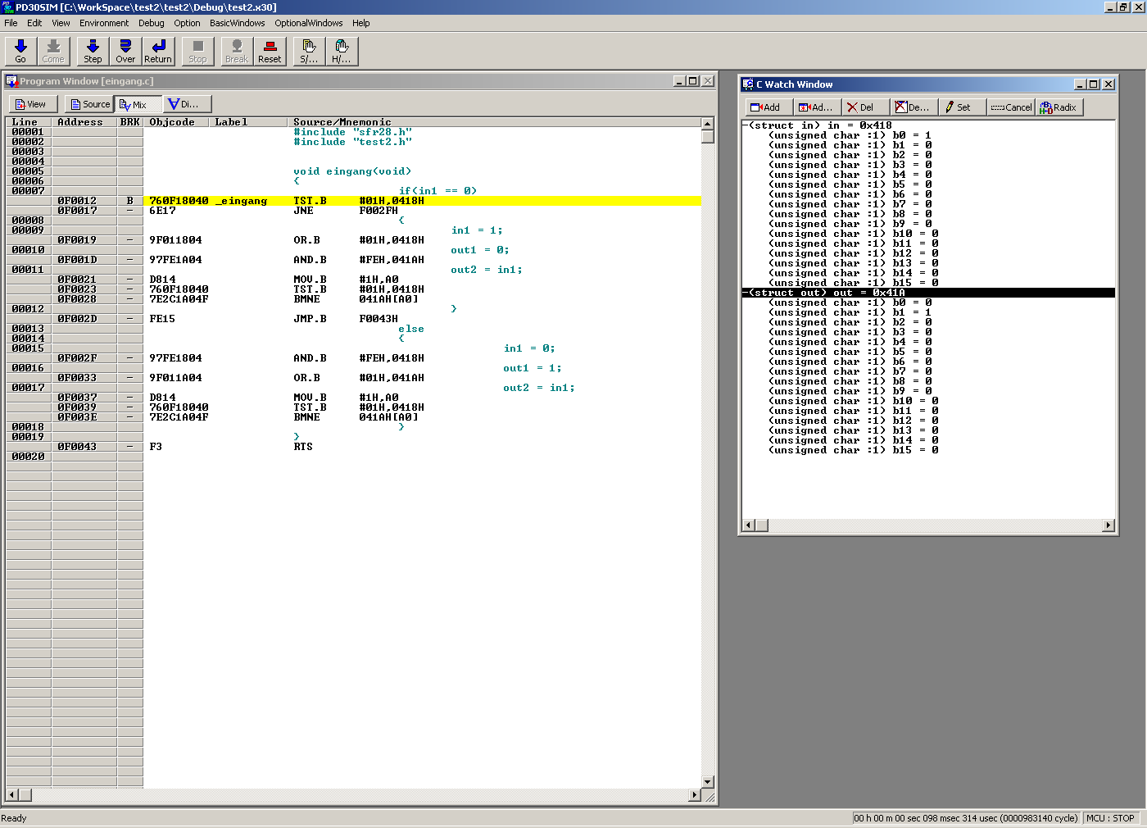Viewport: 1147px width, 828px height.
Task: Toggle breakpoint at address 0F0019
Action: tap(129, 240)
